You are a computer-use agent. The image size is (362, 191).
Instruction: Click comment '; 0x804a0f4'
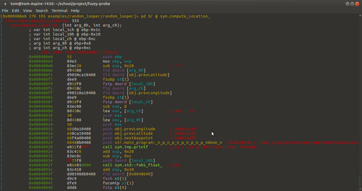[183, 138]
